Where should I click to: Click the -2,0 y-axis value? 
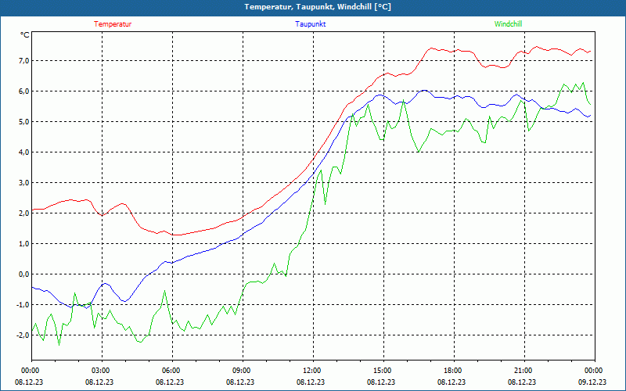(x=23, y=335)
